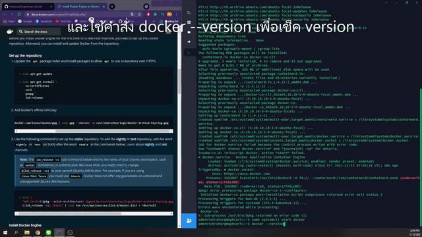422x237 pixels.
Task: Click the 'Install Docker Engine' heading
Action: pos(25,225)
